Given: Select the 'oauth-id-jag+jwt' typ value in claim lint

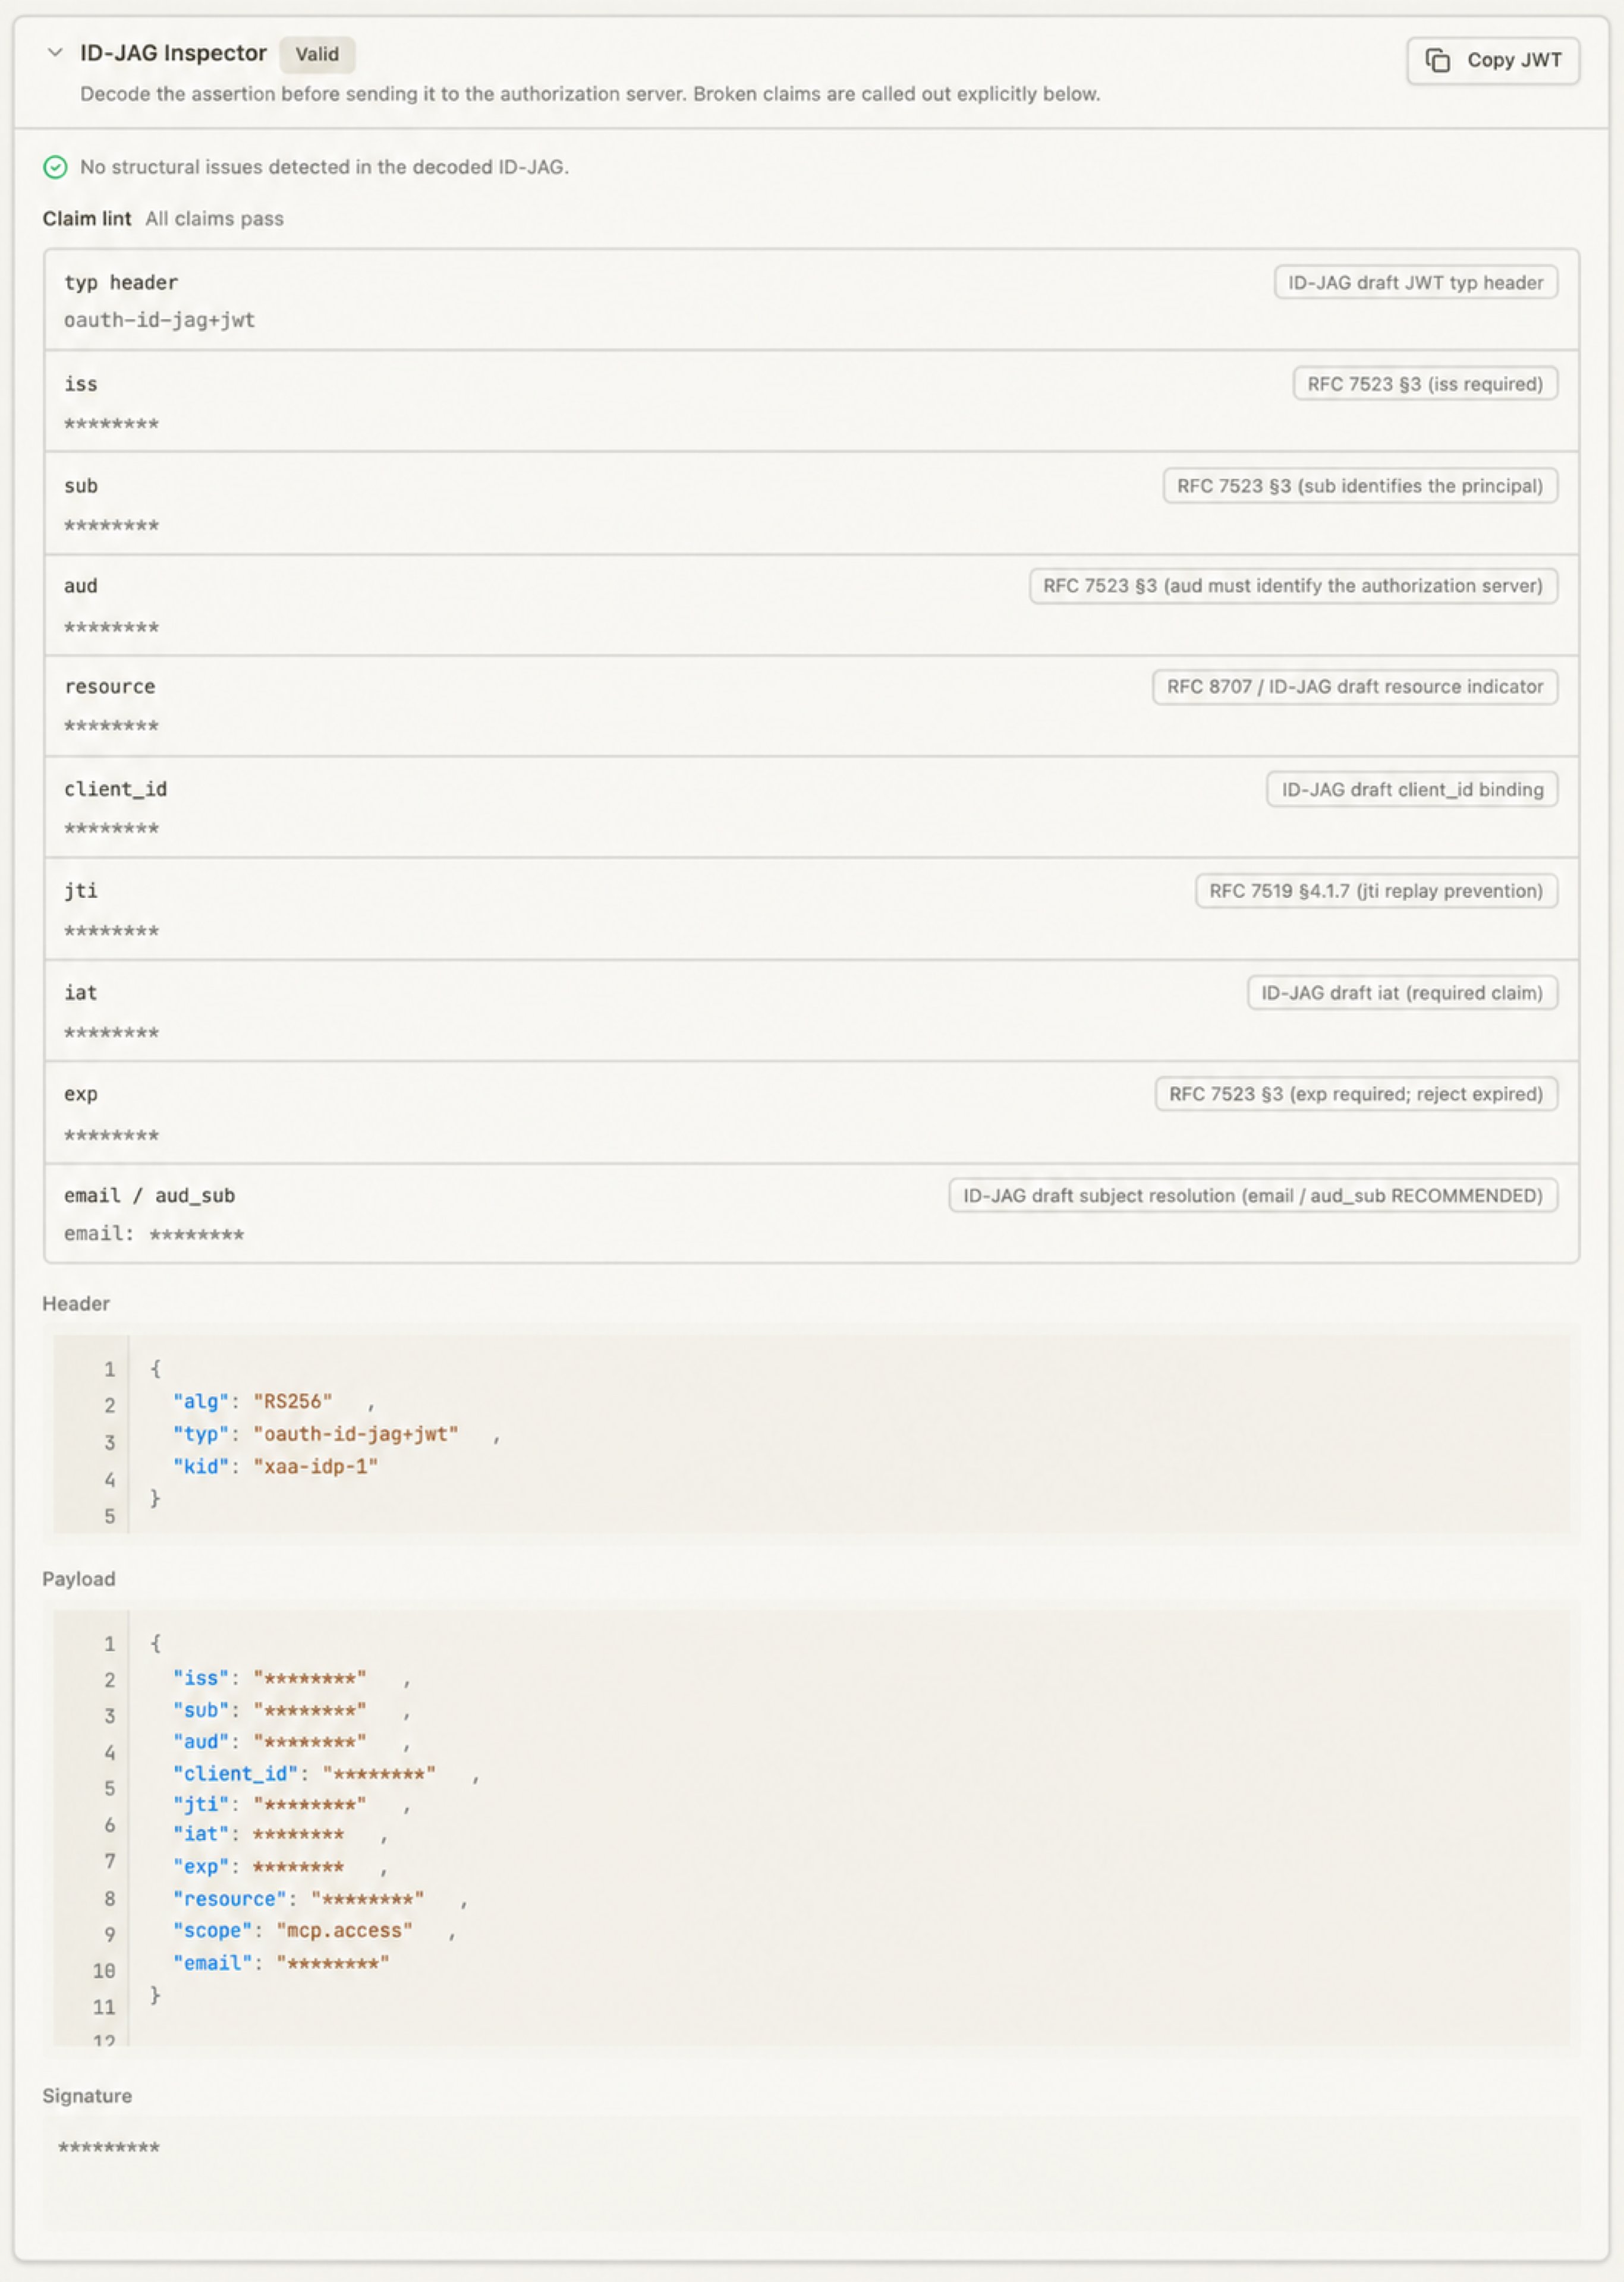Looking at the screenshot, I should click(160, 320).
